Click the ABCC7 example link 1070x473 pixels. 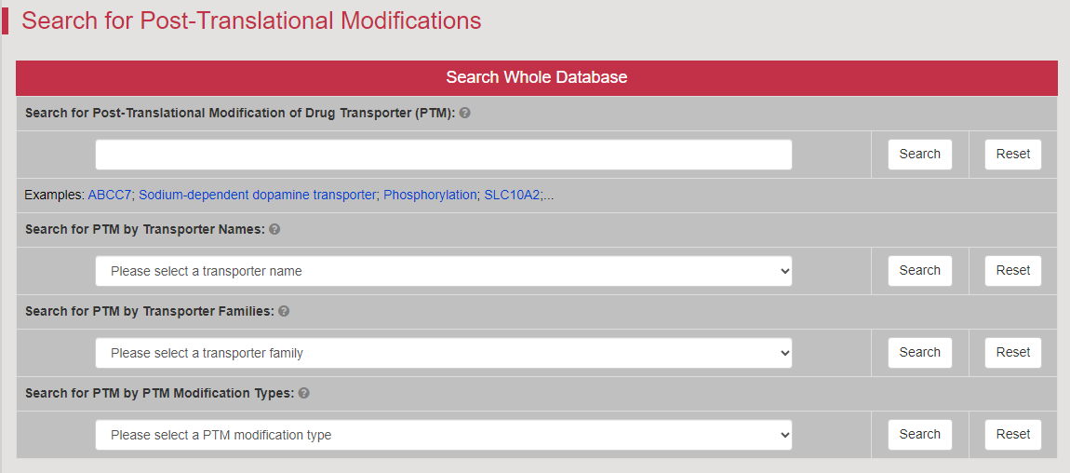pyautogui.click(x=109, y=196)
